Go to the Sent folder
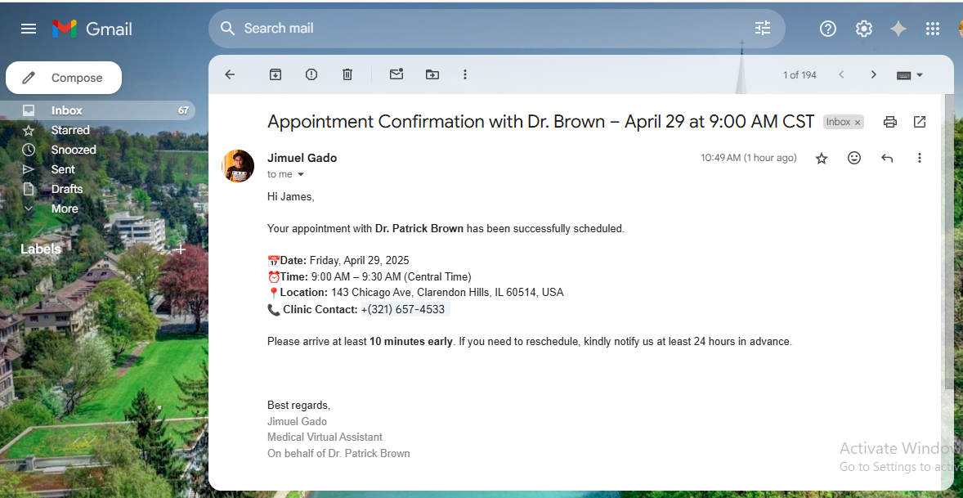963x498 pixels. (63, 169)
